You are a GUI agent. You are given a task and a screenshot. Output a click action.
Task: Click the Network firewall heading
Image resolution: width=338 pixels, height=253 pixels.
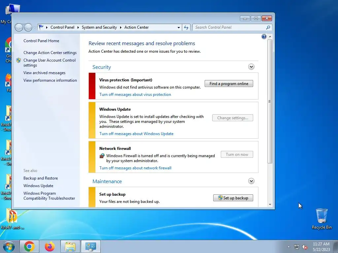115,149
